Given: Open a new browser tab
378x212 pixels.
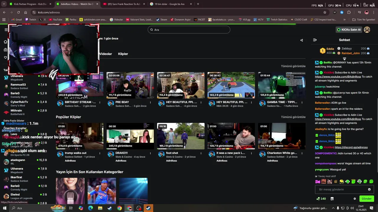Looking at the screenshot, I should (198, 4).
